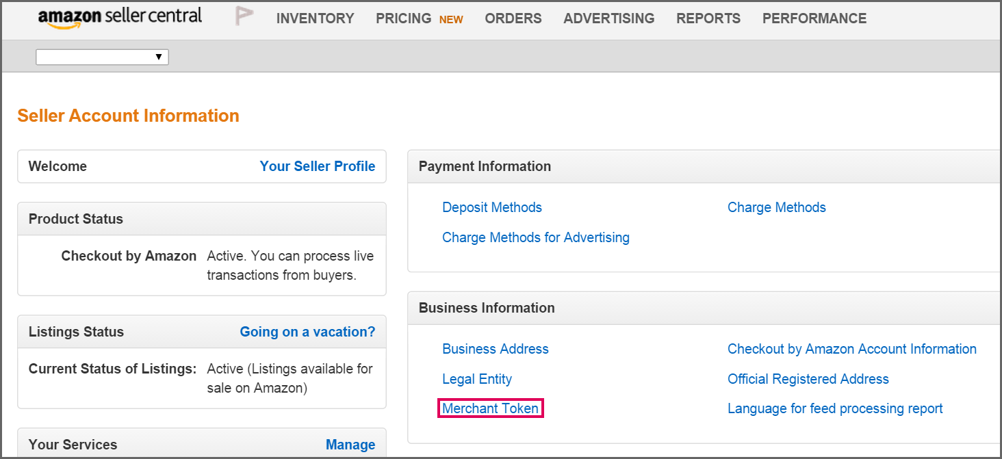Open Official Registered Address link
Image resolution: width=1002 pixels, height=459 pixels.
tap(808, 379)
